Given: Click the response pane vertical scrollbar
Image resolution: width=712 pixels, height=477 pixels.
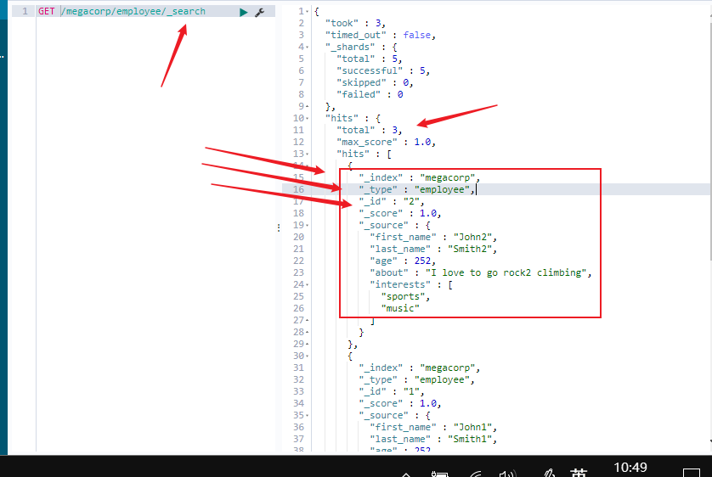Looking at the screenshot, I should [710, 141].
